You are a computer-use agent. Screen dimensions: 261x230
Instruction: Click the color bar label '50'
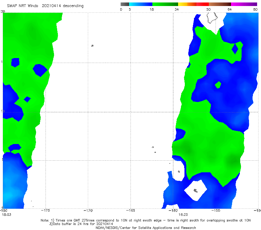pyautogui.click(x=208, y=9)
